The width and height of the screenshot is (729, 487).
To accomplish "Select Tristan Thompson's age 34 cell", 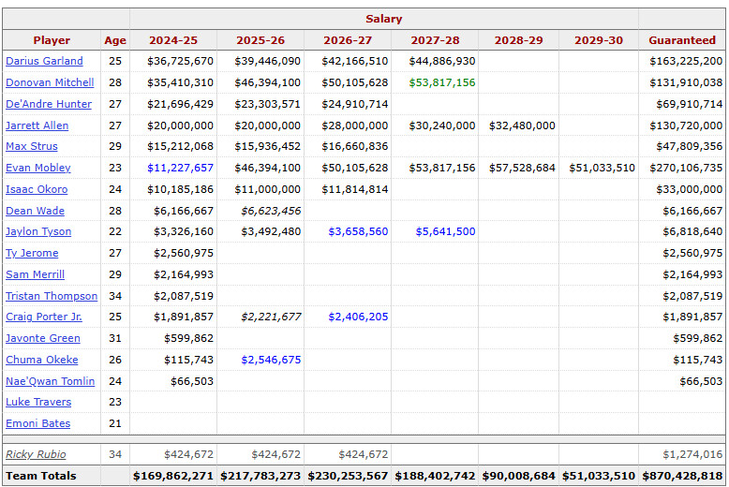I will (115, 296).
